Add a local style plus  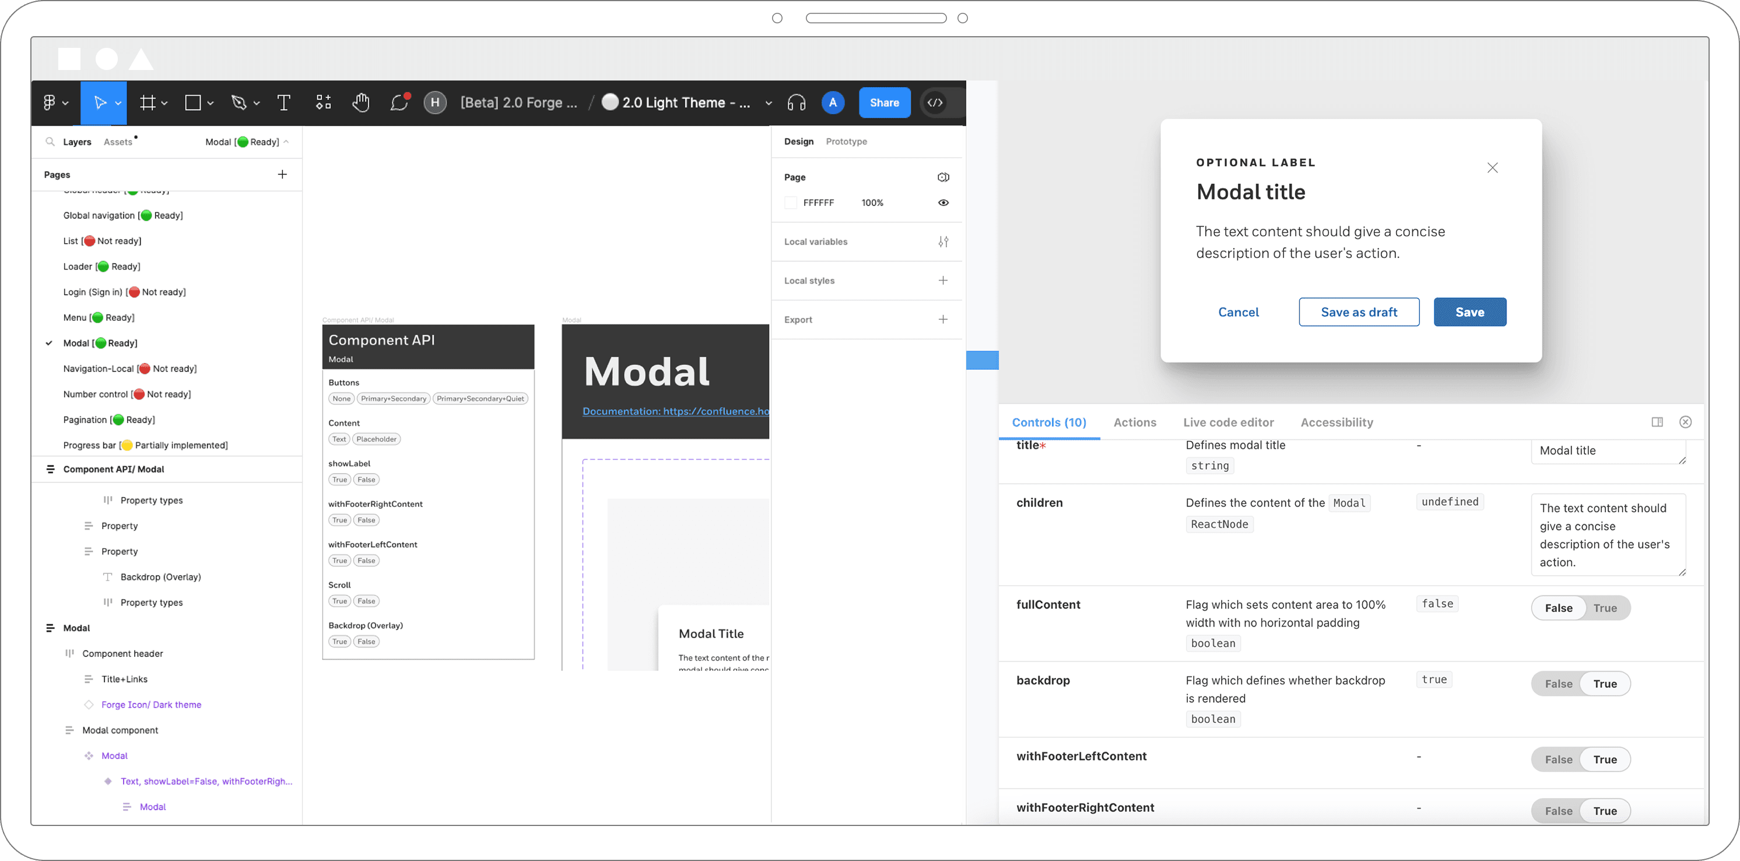click(x=943, y=281)
